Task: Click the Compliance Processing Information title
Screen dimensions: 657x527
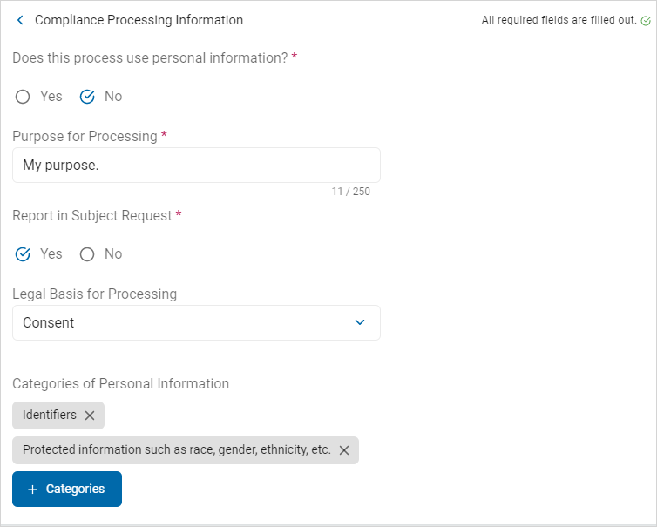Action: (139, 20)
